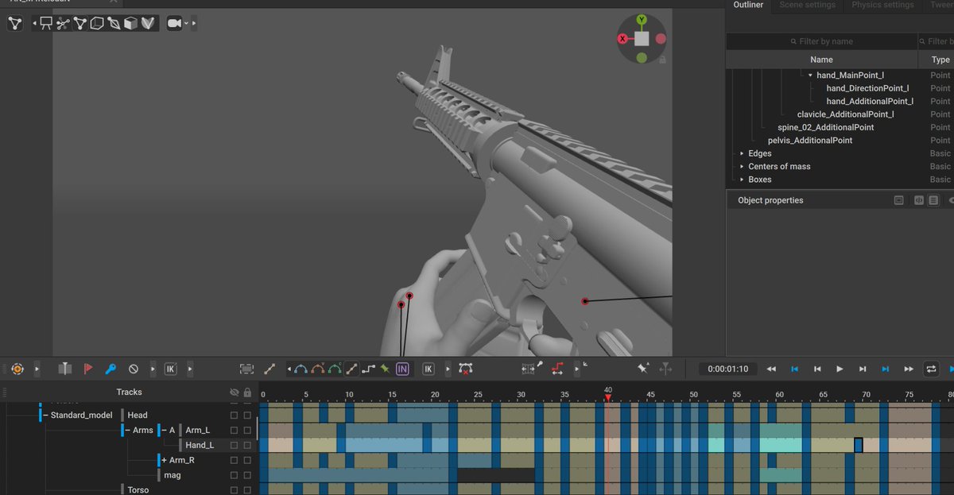Image resolution: width=954 pixels, height=495 pixels.
Task: Toggle lock checkbox for mag track
Action: [x=247, y=475]
